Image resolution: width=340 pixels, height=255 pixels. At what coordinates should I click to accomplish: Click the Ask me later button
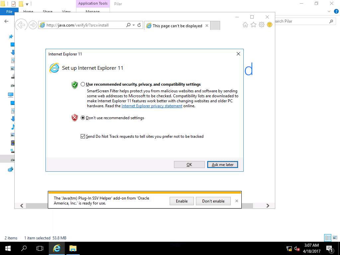coord(222,165)
